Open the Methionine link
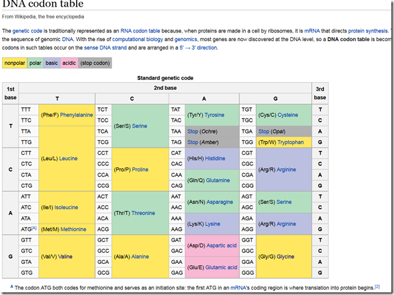Viewport: 394px width, 295px height. tap(73, 230)
